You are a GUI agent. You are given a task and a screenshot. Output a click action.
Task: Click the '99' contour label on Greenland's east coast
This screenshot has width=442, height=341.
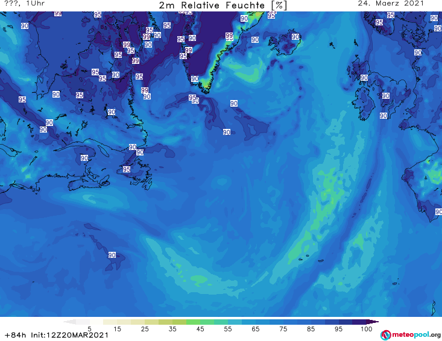pos(229,36)
